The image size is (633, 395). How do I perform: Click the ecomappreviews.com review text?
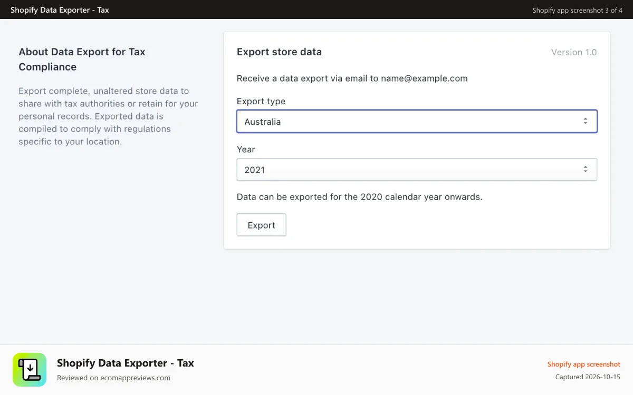(x=113, y=378)
